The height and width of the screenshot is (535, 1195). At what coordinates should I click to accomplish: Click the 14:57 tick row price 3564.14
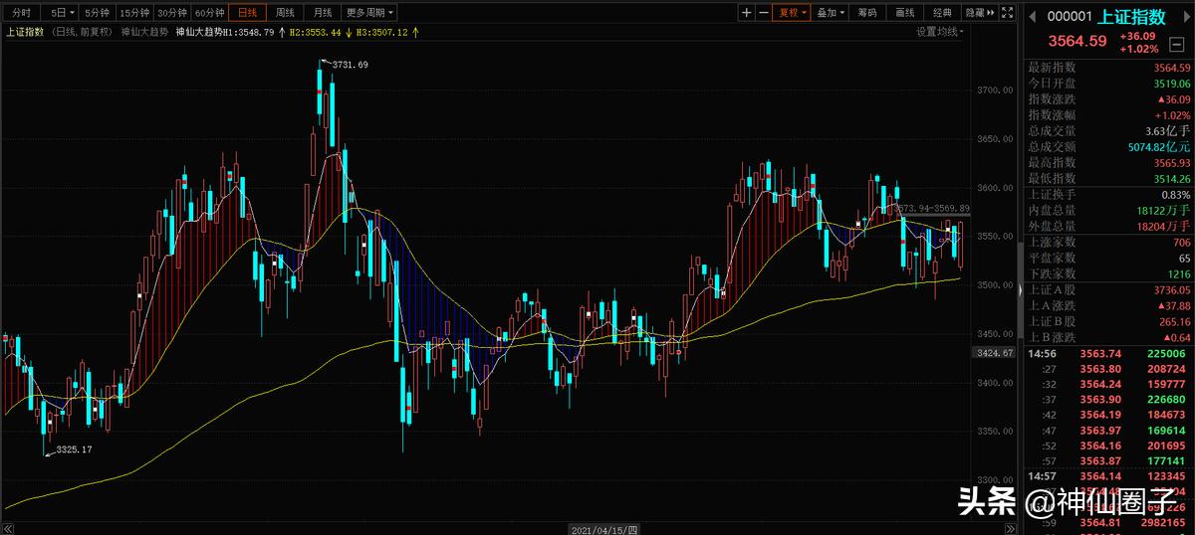[1098, 476]
